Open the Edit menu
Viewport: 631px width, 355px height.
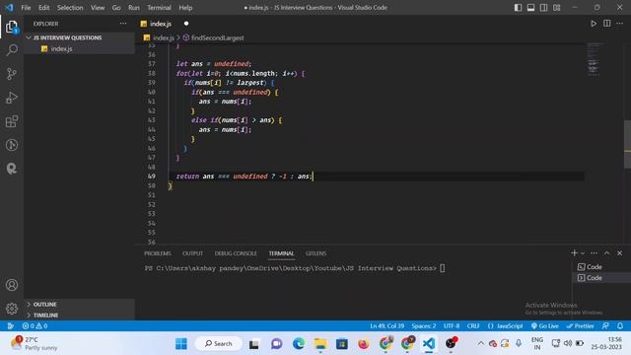pyautogui.click(x=43, y=8)
